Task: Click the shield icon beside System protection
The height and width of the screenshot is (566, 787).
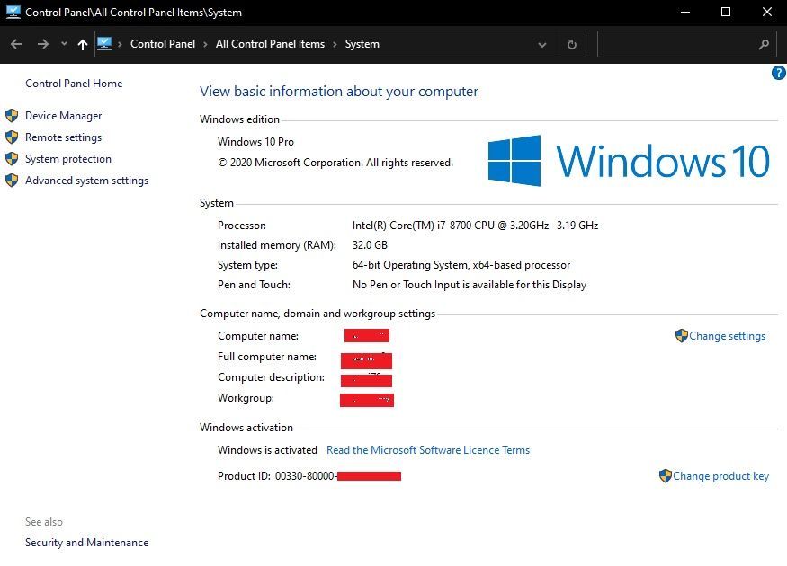Action: (12, 159)
